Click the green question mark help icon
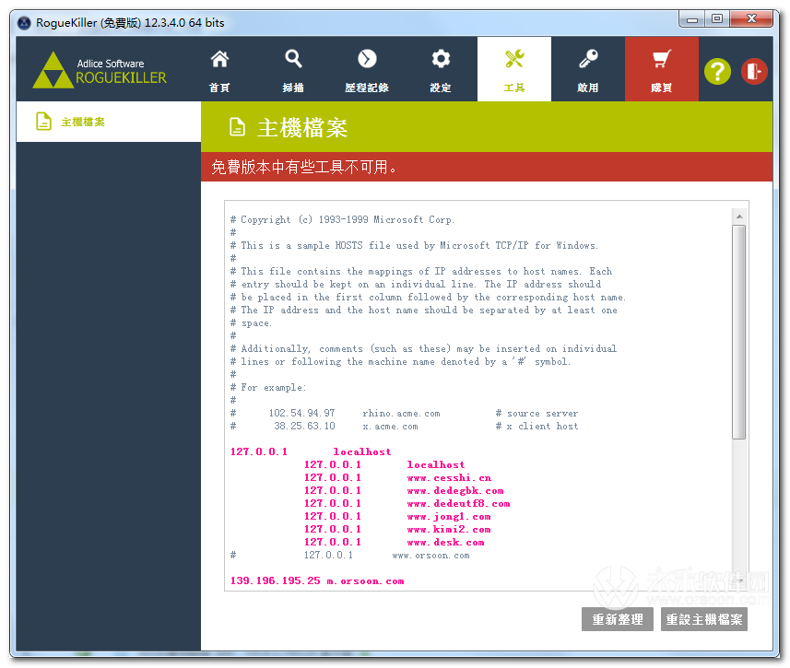Screen dimensions: 790x668 click(717, 71)
